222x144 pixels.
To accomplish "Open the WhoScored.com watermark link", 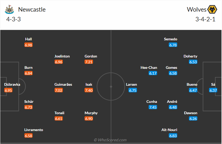I will pos(110,140).
